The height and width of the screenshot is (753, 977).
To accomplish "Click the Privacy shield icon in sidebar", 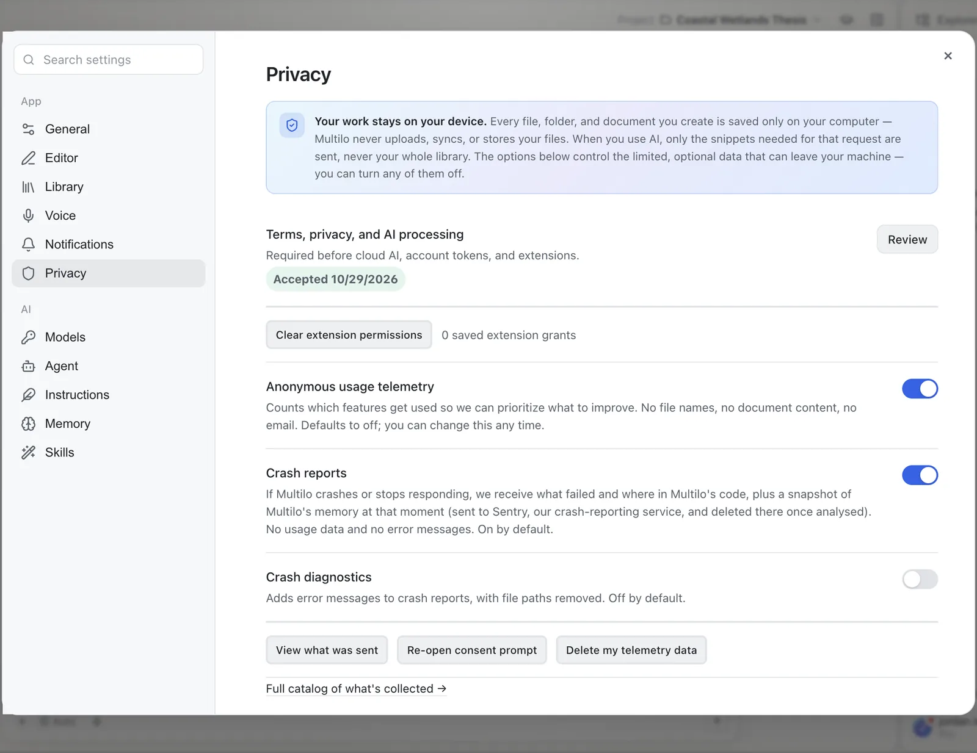I will pos(28,273).
